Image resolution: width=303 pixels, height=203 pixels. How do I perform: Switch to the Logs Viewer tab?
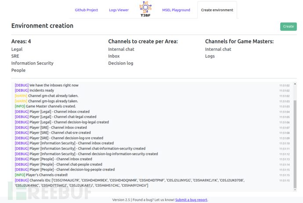coord(119,10)
